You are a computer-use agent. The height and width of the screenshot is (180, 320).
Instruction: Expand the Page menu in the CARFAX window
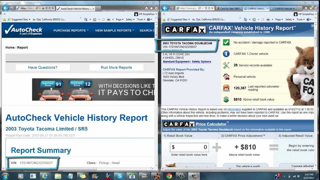[279, 19]
